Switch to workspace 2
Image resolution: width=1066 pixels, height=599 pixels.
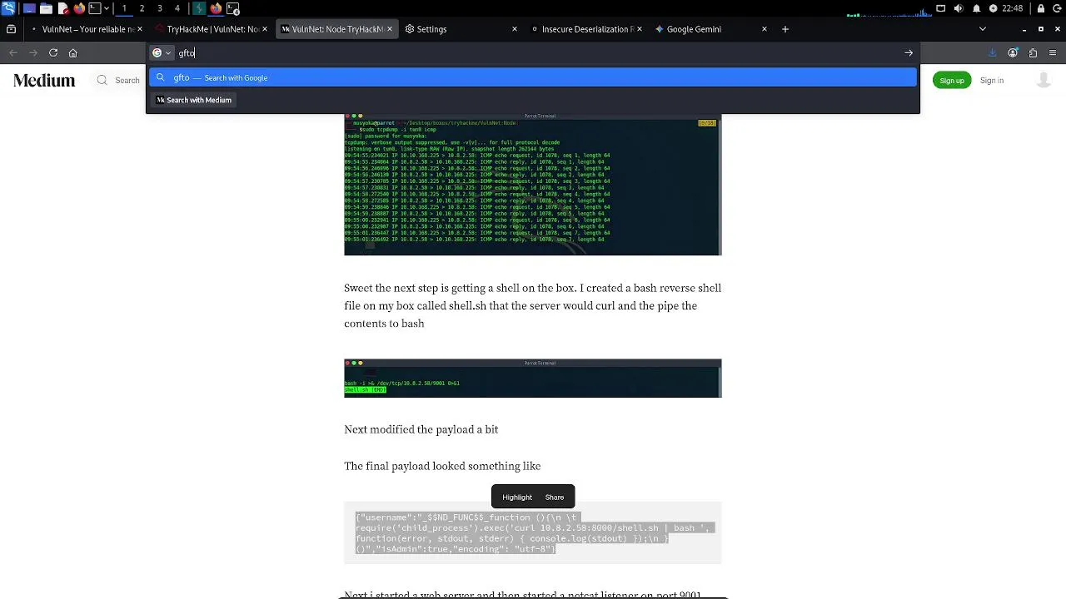(x=142, y=8)
